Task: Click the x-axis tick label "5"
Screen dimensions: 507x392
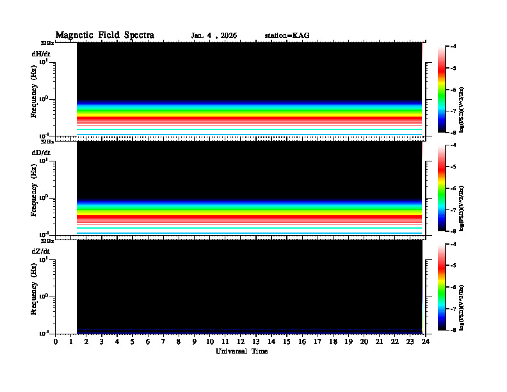Action: (133, 341)
